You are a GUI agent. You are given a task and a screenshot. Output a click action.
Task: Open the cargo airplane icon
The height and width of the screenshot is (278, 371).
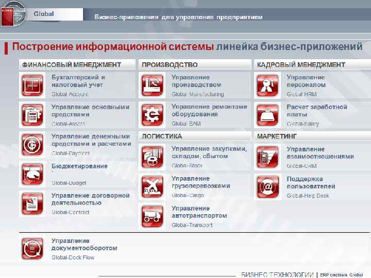[x=152, y=186]
